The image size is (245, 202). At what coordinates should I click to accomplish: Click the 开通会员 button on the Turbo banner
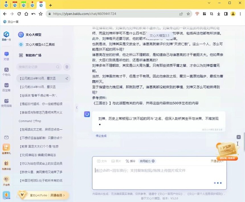tap(60, 195)
